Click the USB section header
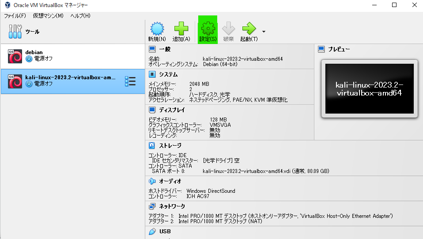The height and width of the screenshot is (239, 423). pyautogui.click(x=165, y=231)
